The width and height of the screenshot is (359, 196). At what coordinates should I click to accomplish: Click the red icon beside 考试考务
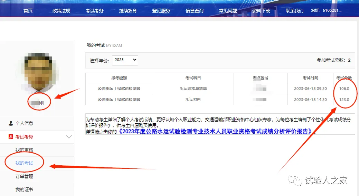coord(11,137)
